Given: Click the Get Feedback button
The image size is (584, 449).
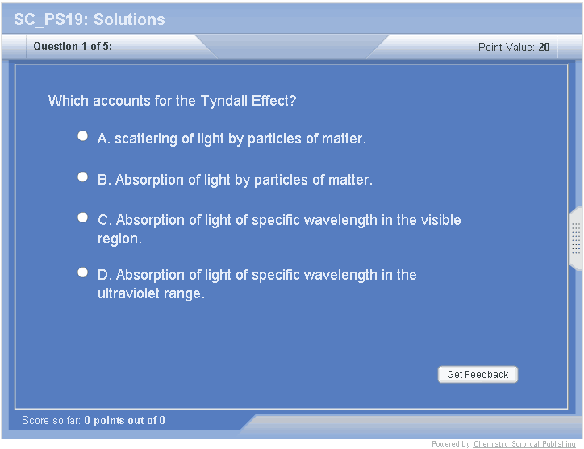Looking at the screenshot, I should (x=478, y=375).
